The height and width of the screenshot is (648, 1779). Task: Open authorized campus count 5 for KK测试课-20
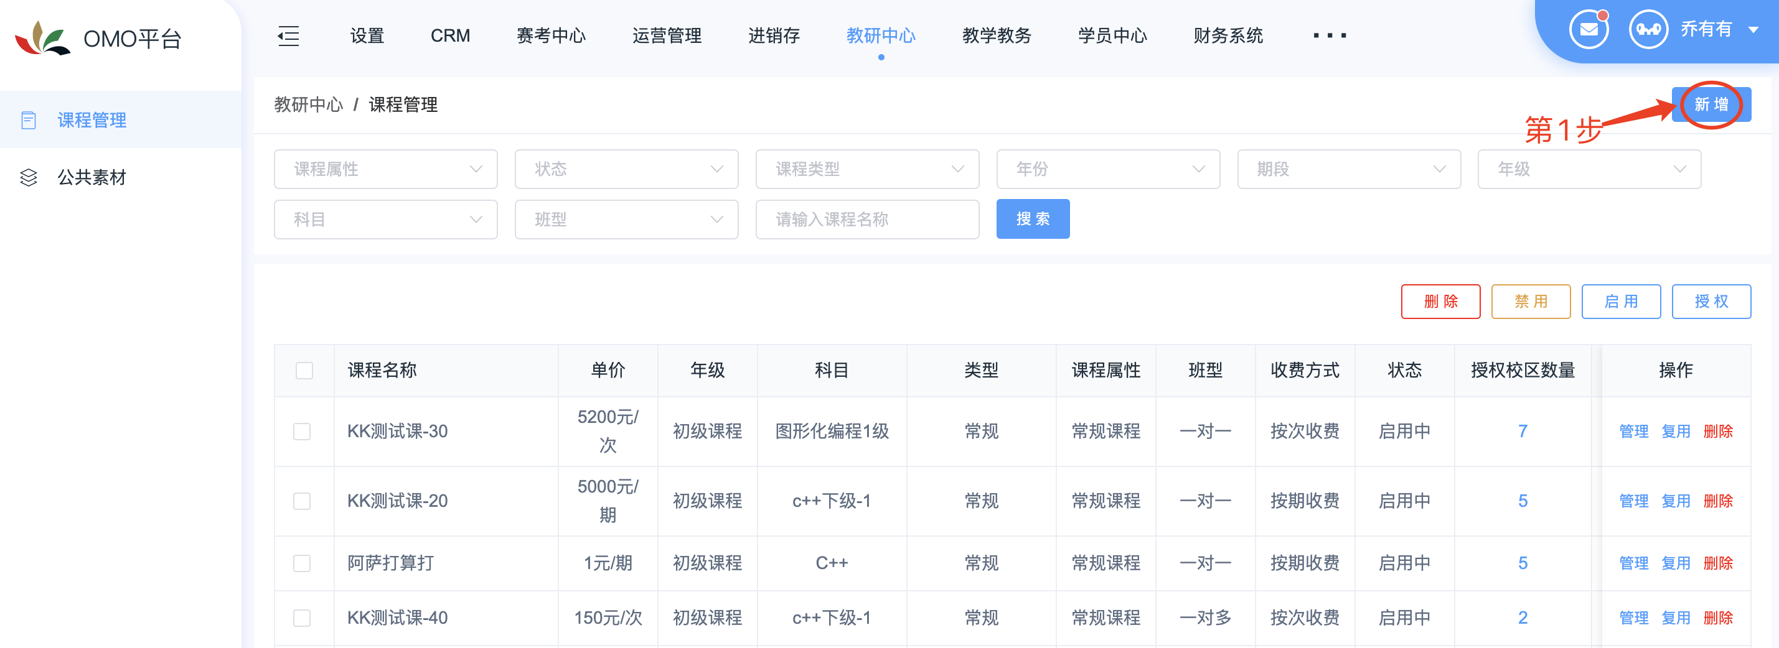point(1522,501)
